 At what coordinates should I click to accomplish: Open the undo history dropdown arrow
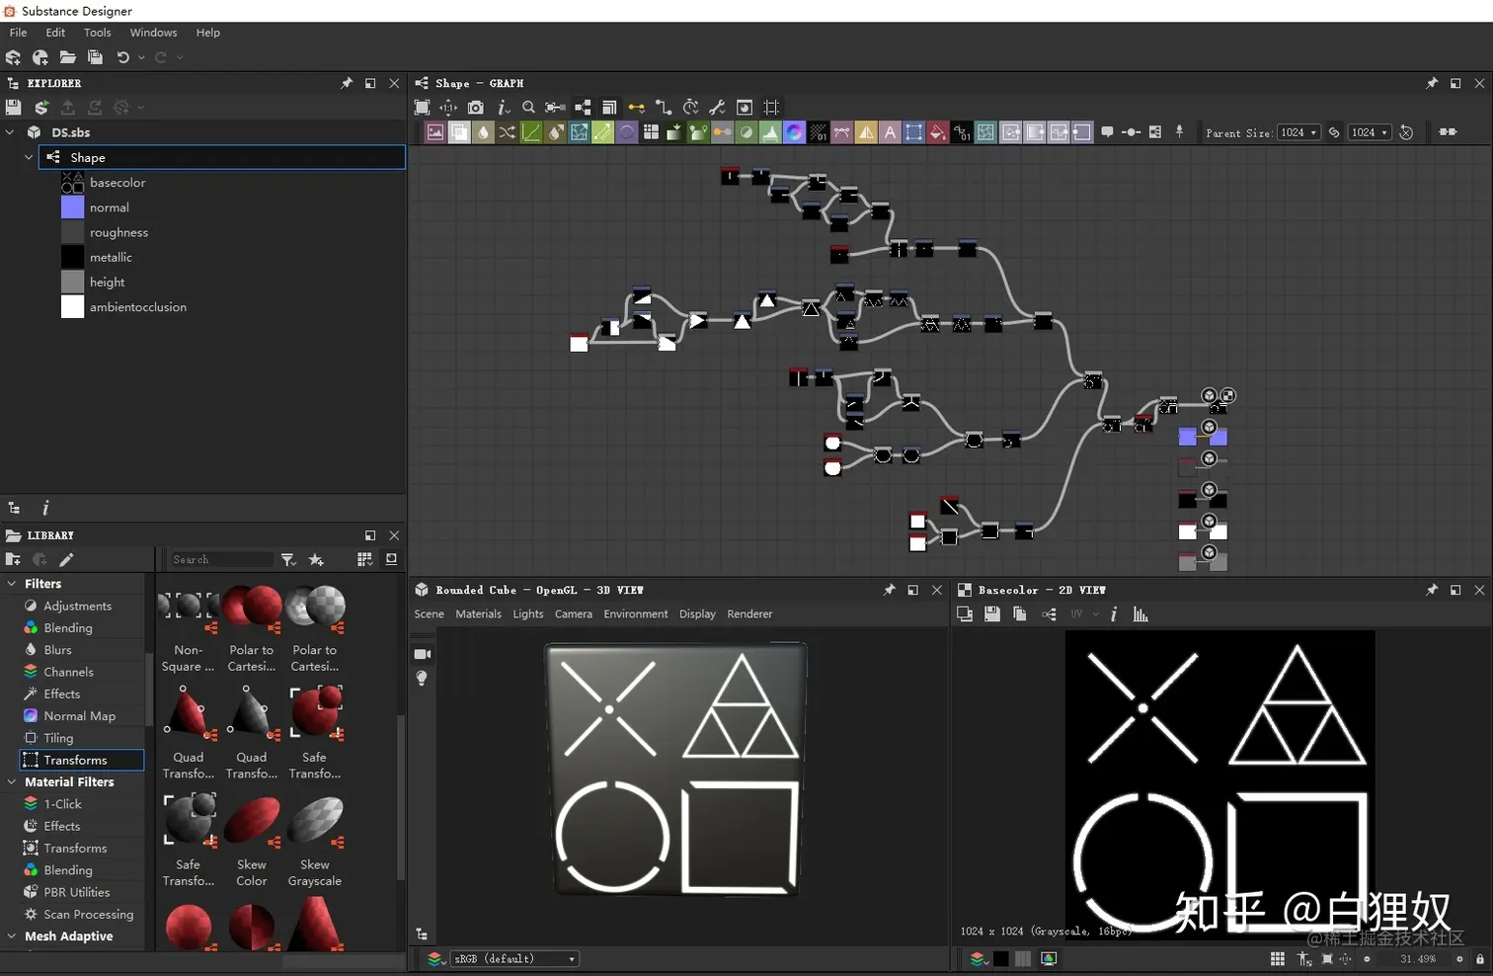141,57
